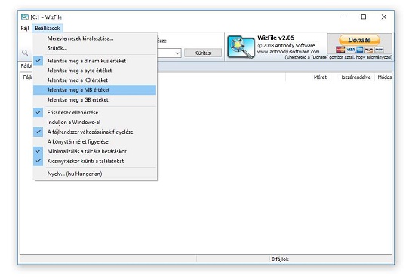This screenshot has width=415, height=279.
Task: Minimize the WizFile window
Action: click(343, 17)
